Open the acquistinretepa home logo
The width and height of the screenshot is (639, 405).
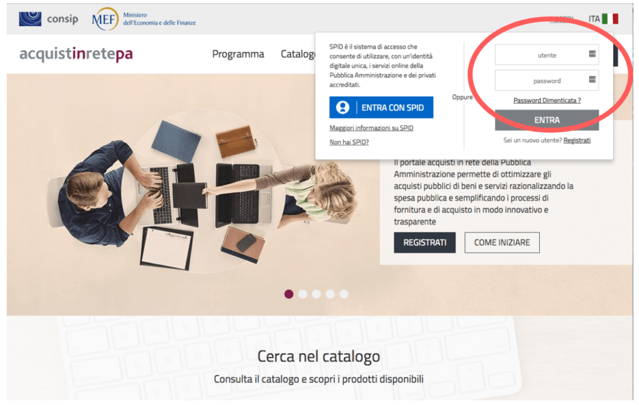tap(76, 54)
